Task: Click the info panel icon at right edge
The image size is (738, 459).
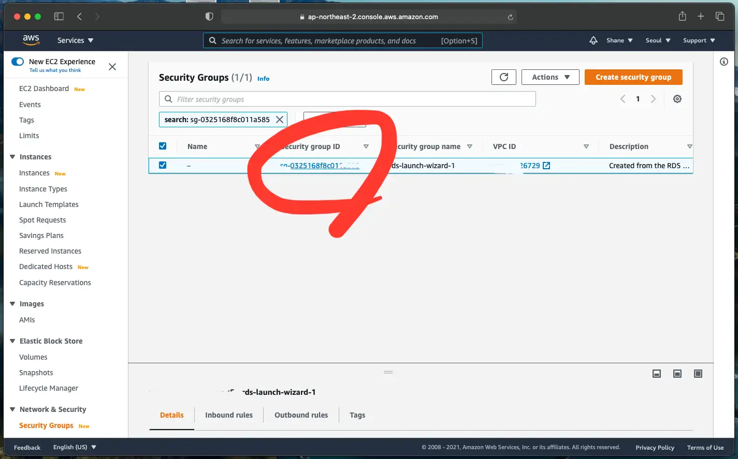Action: pyautogui.click(x=724, y=62)
